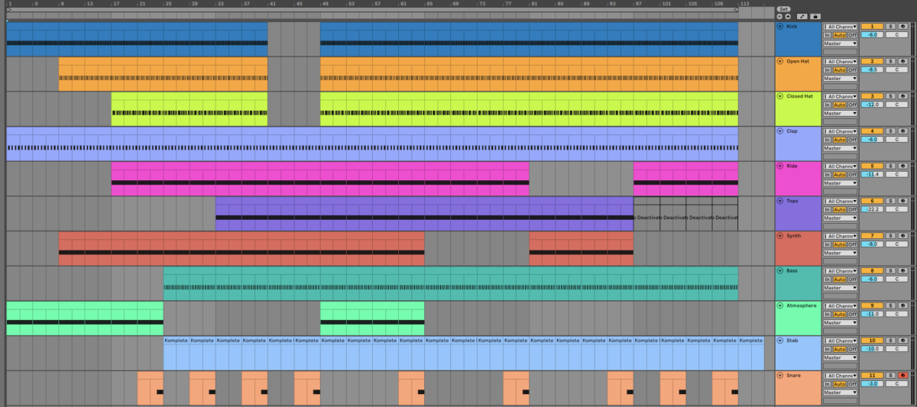Solo the Clap track
The image size is (917, 407).
click(x=890, y=131)
